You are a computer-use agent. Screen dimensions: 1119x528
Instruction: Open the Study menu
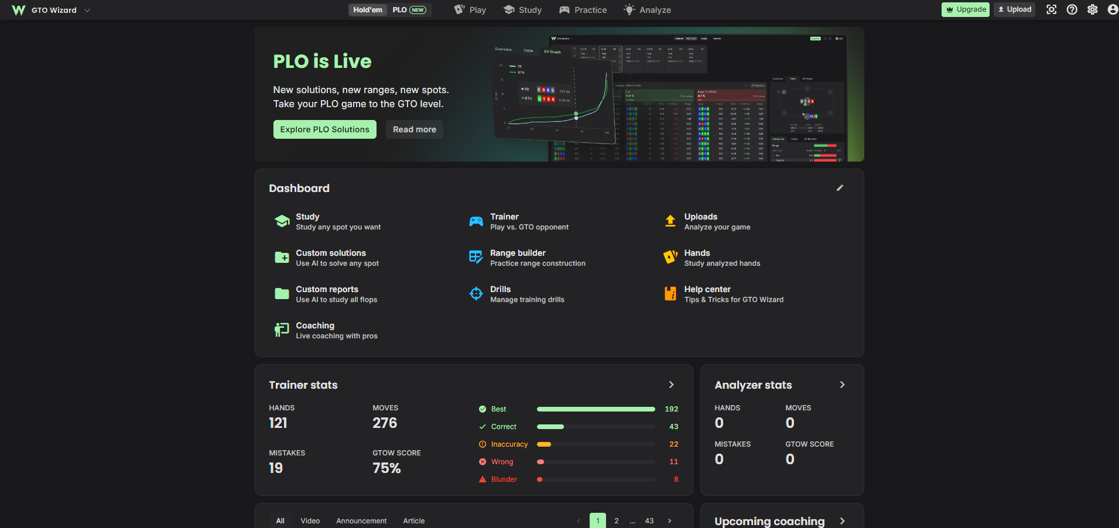tap(523, 10)
